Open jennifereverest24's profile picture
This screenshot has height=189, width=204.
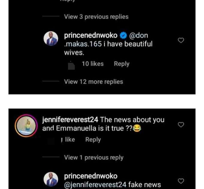26,125
